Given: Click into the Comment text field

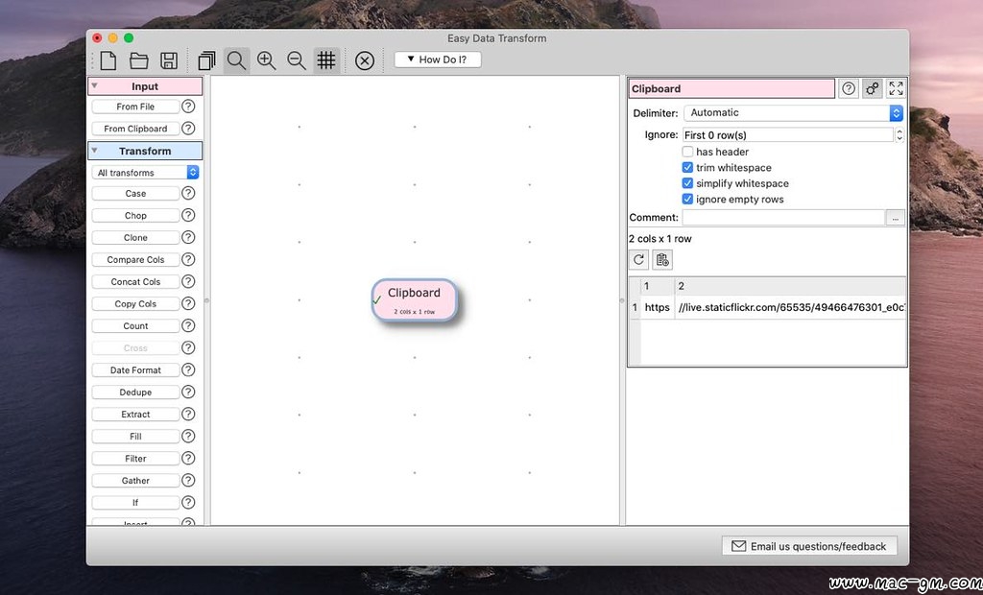Looking at the screenshot, I should click(x=783, y=218).
